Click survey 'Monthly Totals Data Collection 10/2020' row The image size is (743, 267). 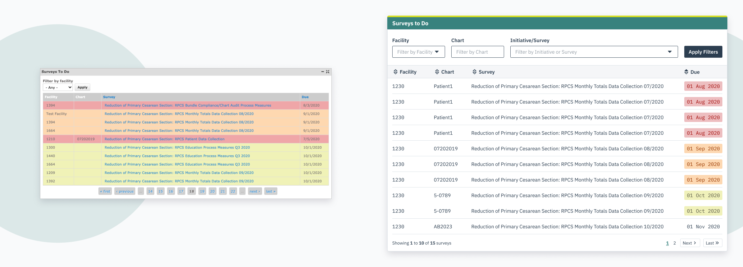567,227
